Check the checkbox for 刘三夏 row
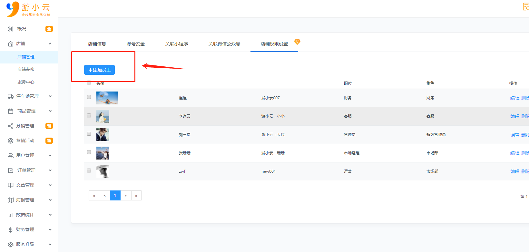This screenshot has width=529, height=252. (89, 134)
